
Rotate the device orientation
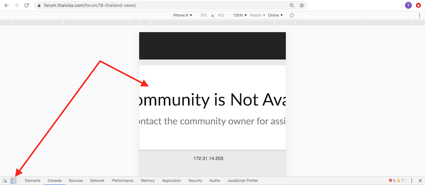292,15
